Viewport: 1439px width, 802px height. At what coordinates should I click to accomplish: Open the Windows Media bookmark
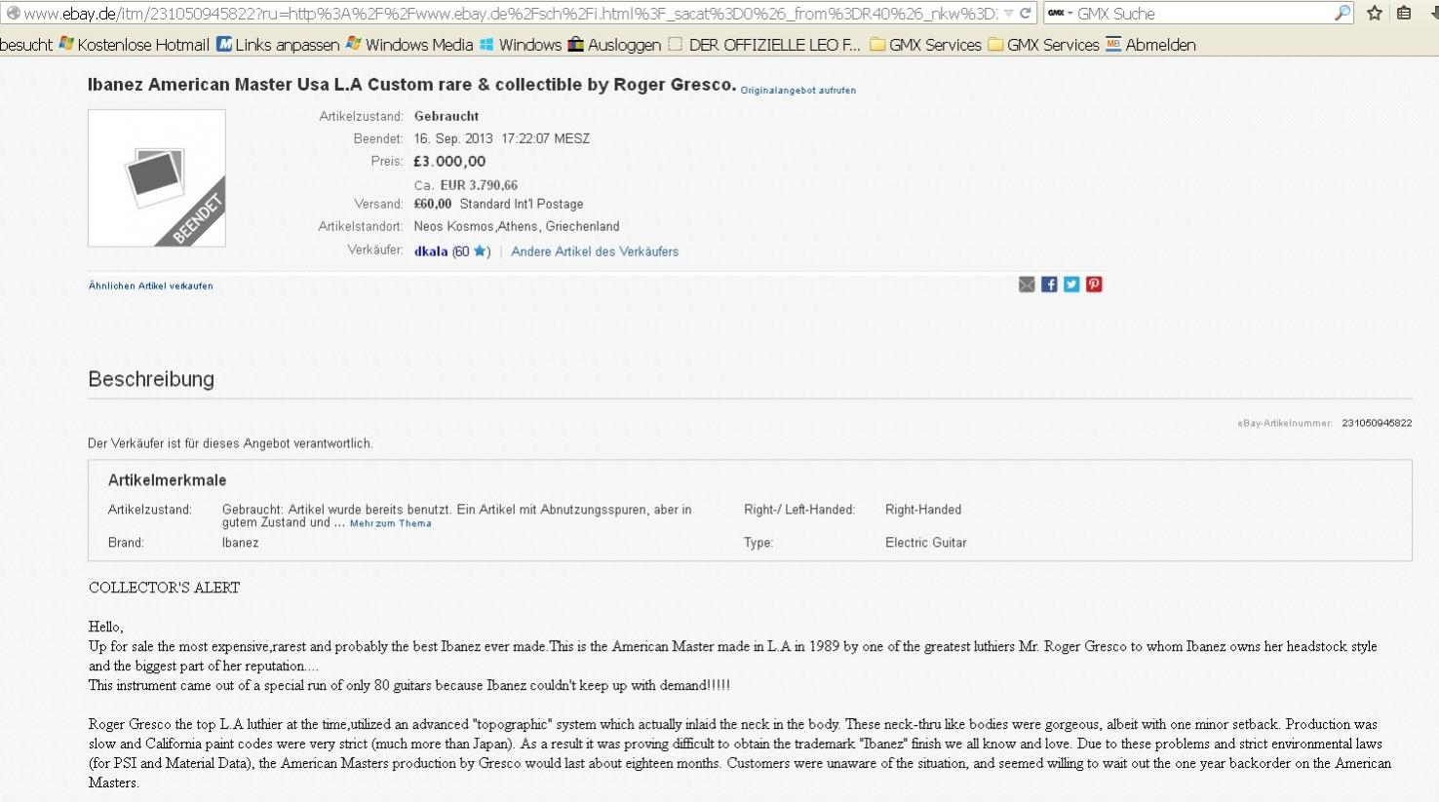409,45
